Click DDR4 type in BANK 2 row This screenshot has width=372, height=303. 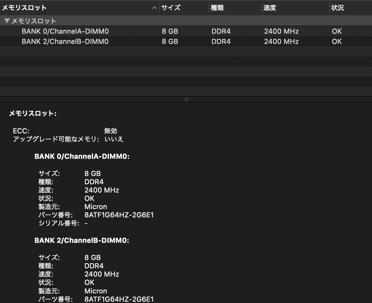pos(221,41)
